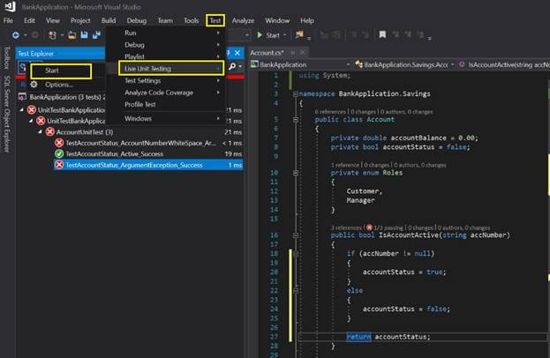This screenshot has height=358, width=550.
Task: Collapse the nested UnitTestBankApplication node
Action: click(x=31, y=121)
